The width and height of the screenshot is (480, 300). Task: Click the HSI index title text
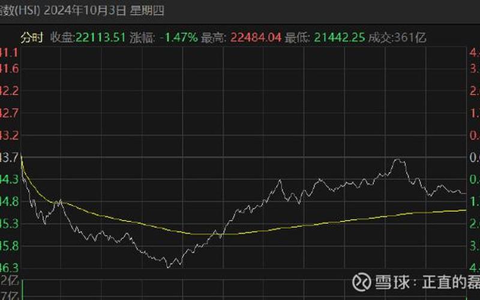[x=18, y=10]
